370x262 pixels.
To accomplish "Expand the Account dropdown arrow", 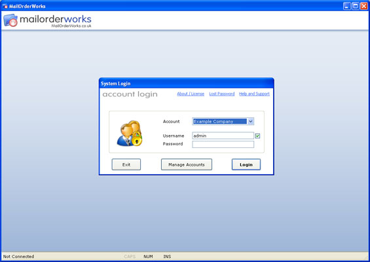I will click(x=251, y=121).
